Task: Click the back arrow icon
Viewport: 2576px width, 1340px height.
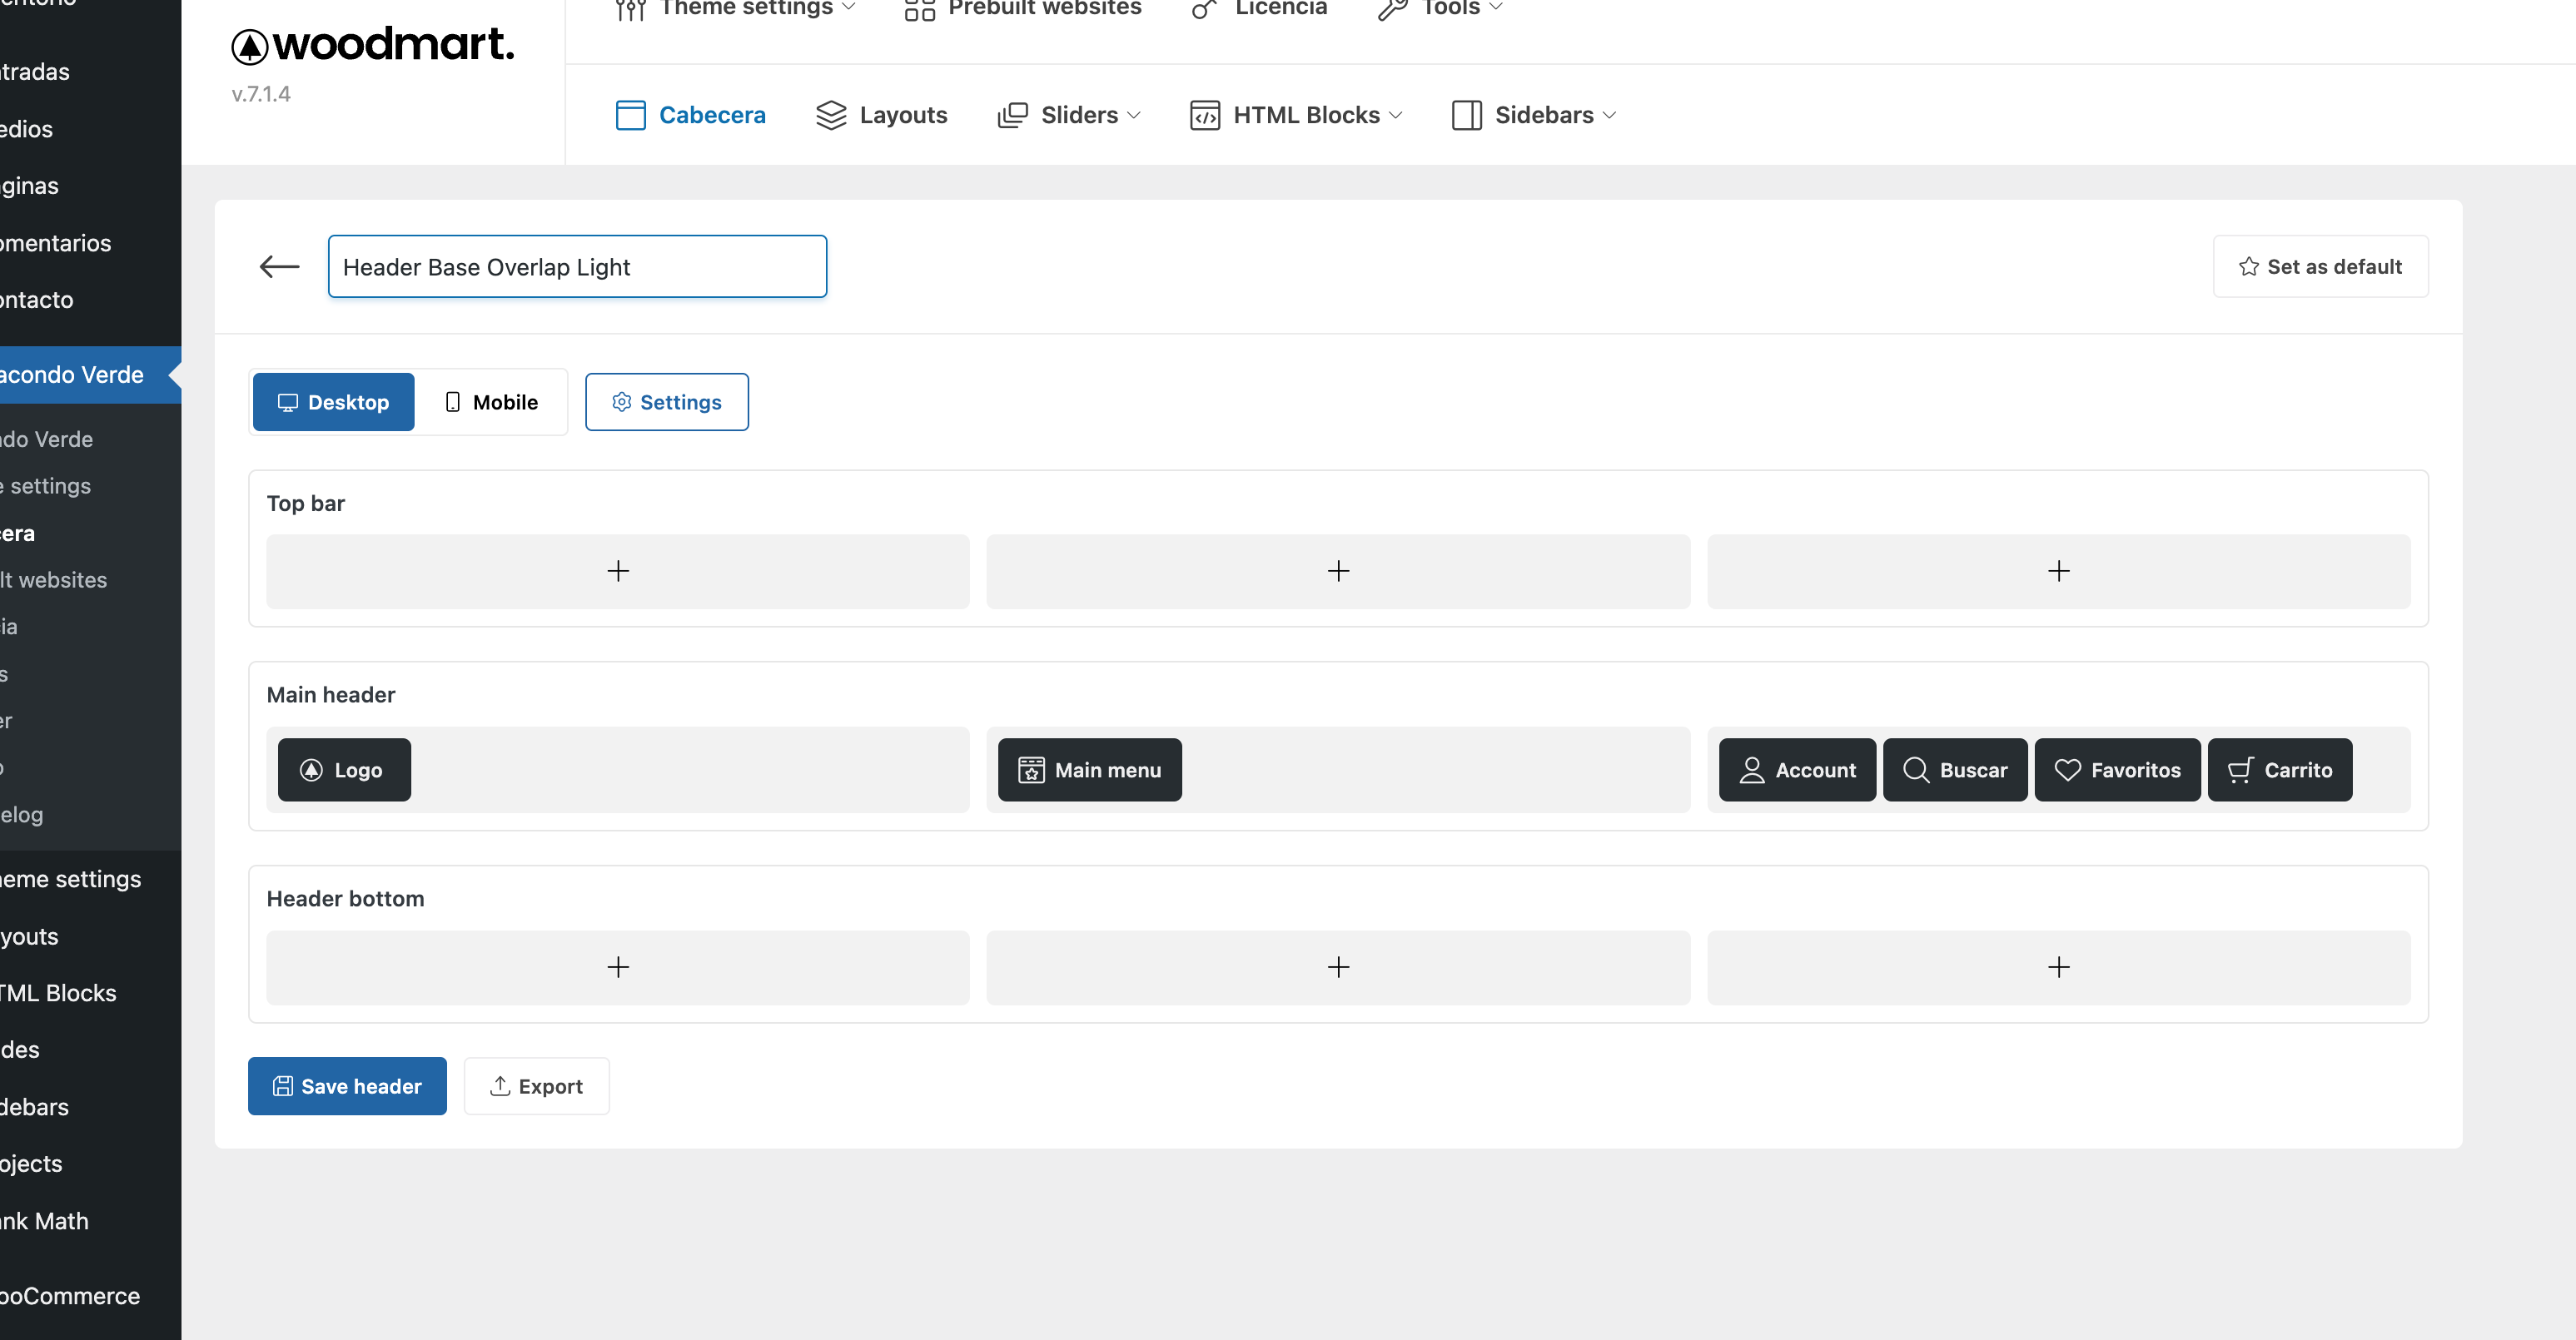Action: click(279, 266)
